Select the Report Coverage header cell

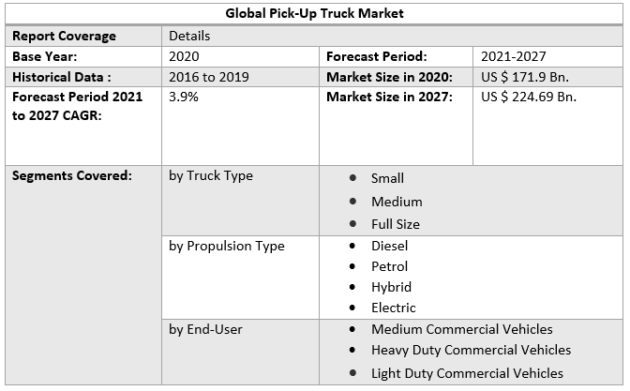[x=64, y=36]
